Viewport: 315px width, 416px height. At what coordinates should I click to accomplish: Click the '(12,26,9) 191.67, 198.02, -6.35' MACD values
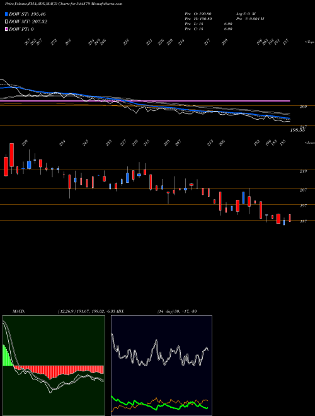(87, 311)
